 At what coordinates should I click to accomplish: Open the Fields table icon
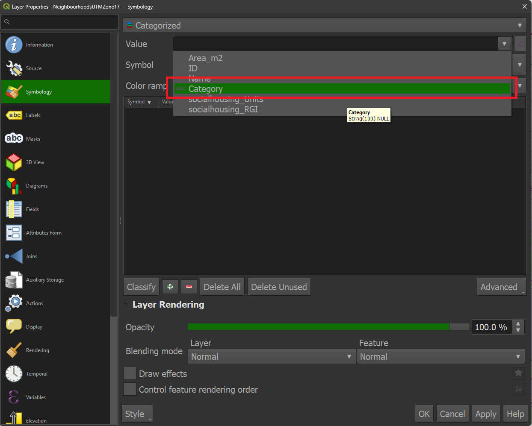coord(14,209)
